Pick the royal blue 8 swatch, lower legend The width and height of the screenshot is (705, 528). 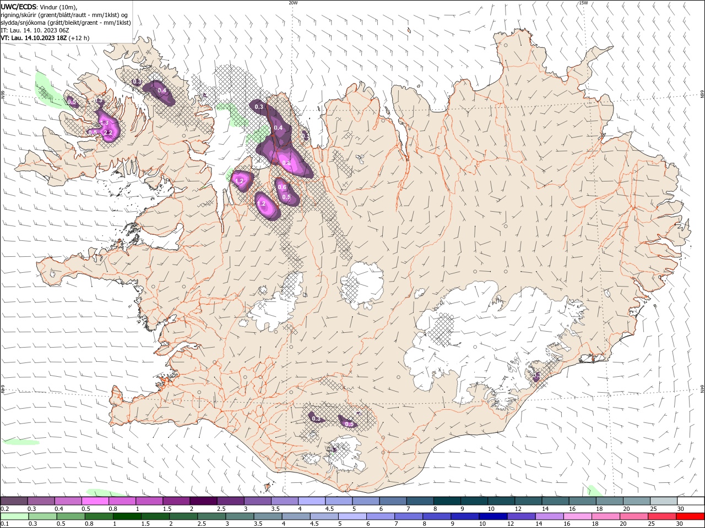coord(437,516)
